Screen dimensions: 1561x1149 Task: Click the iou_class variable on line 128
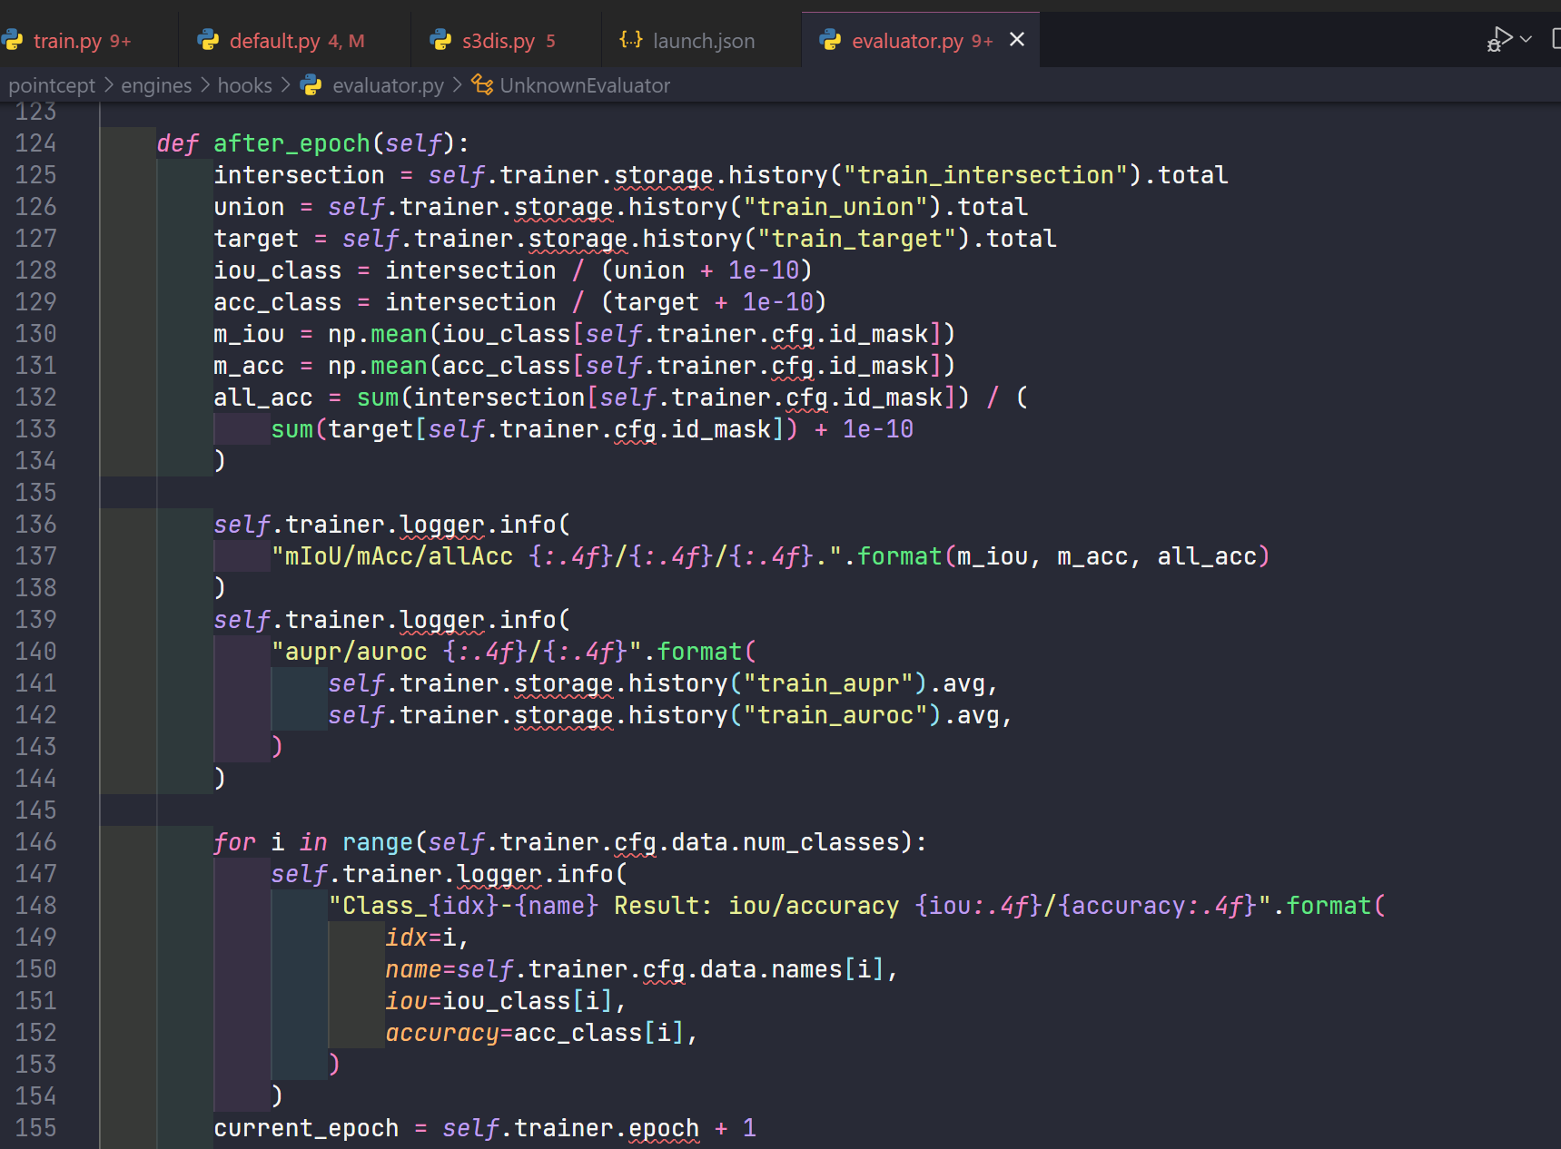click(278, 270)
